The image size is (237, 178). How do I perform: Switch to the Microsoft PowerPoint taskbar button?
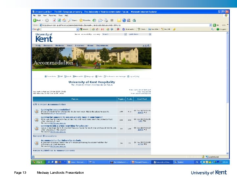click(x=141, y=162)
